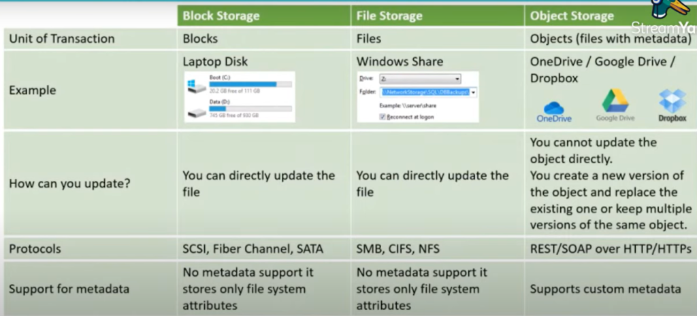Image resolution: width=697 pixels, height=316 pixels.
Task: Click the Google Drive triangle icon
Action: (615, 101)
